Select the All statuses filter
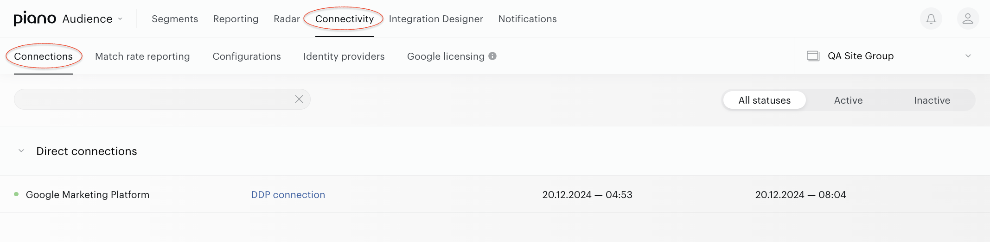 (x=765, y=100)
